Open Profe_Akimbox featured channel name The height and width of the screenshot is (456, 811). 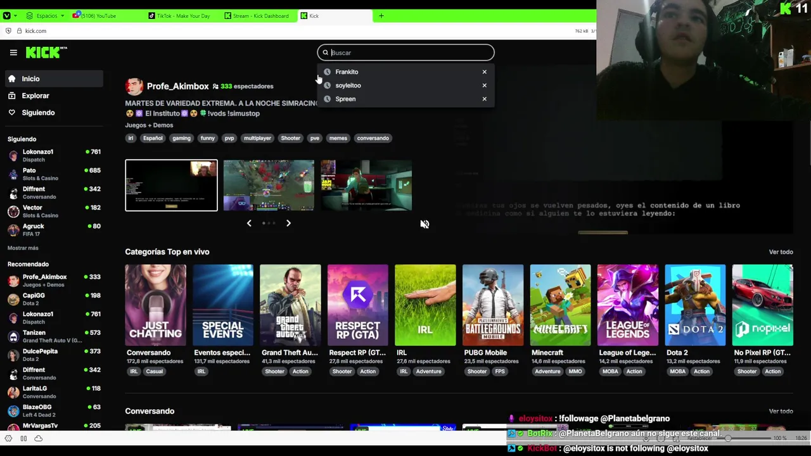click(177, 86)
